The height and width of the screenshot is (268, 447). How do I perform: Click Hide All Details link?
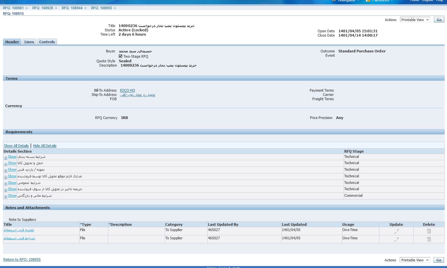tap(45, 146)
